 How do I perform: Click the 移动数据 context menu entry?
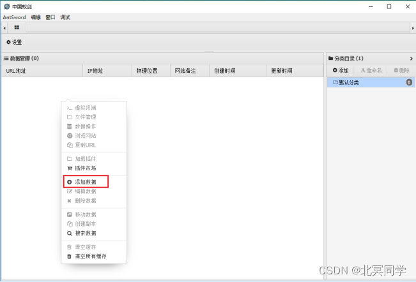click(x=94, y=214)
